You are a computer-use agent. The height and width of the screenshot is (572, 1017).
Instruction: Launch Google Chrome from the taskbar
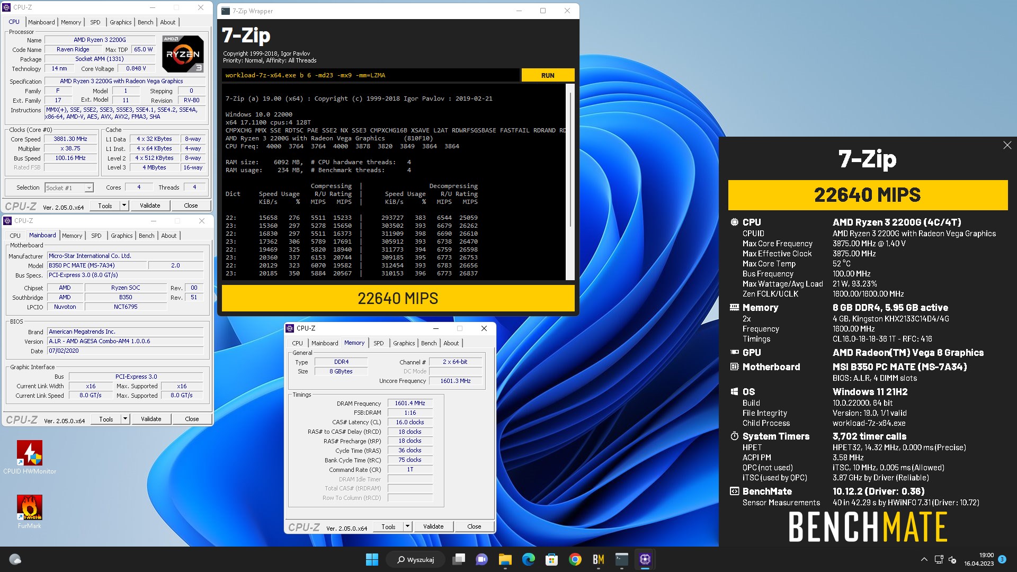coord(575,559)
